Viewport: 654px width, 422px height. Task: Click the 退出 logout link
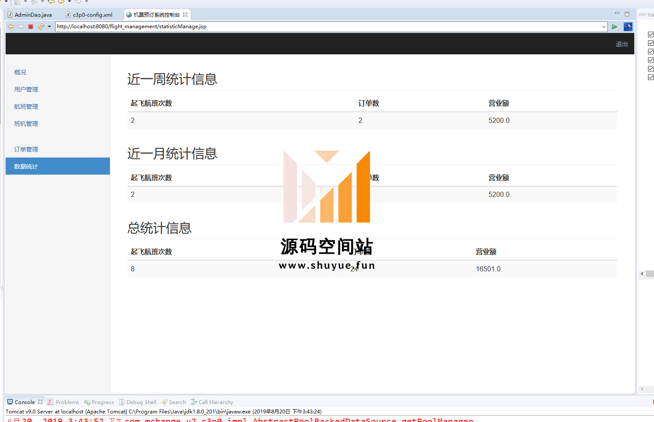pos(621,44)
